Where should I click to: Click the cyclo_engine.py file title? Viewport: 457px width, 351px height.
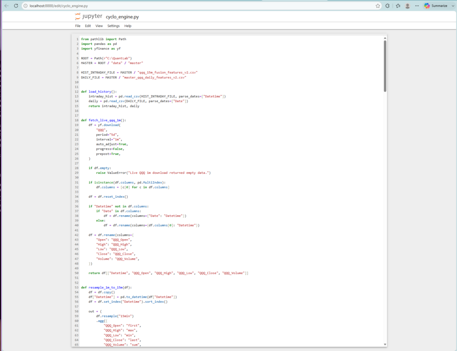click(122, 17)
